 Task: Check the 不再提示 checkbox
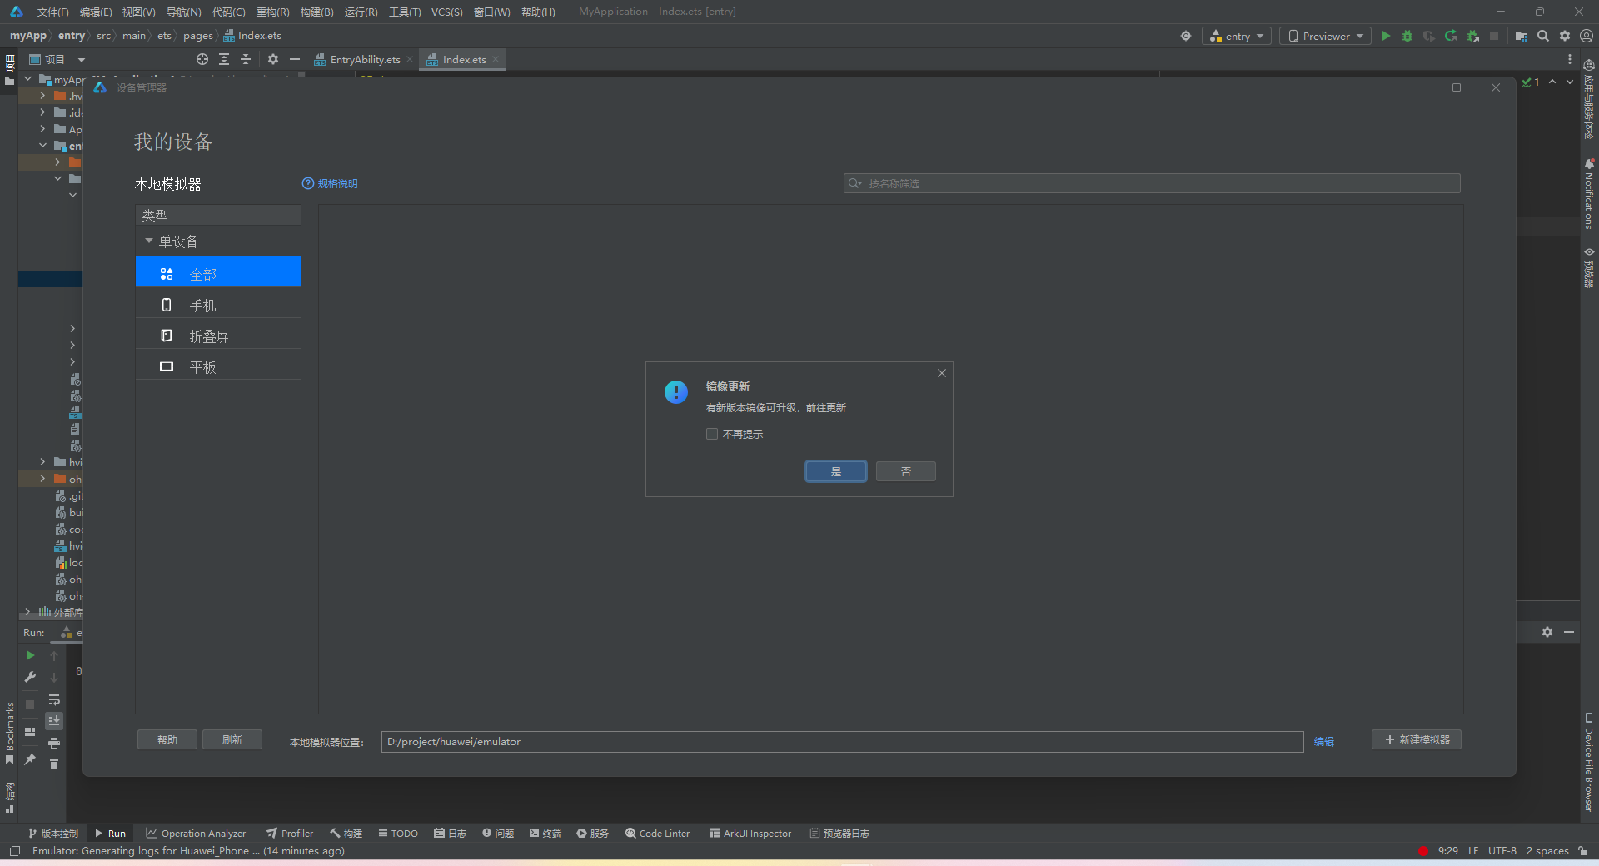click(x=712, y=434)
